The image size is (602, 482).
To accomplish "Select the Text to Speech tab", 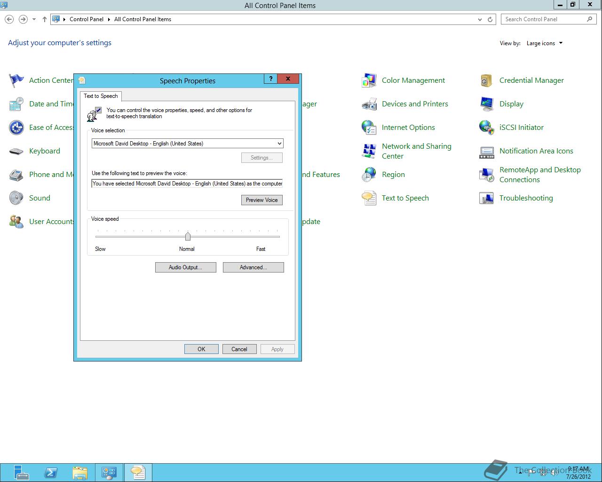I will point(101,96).
